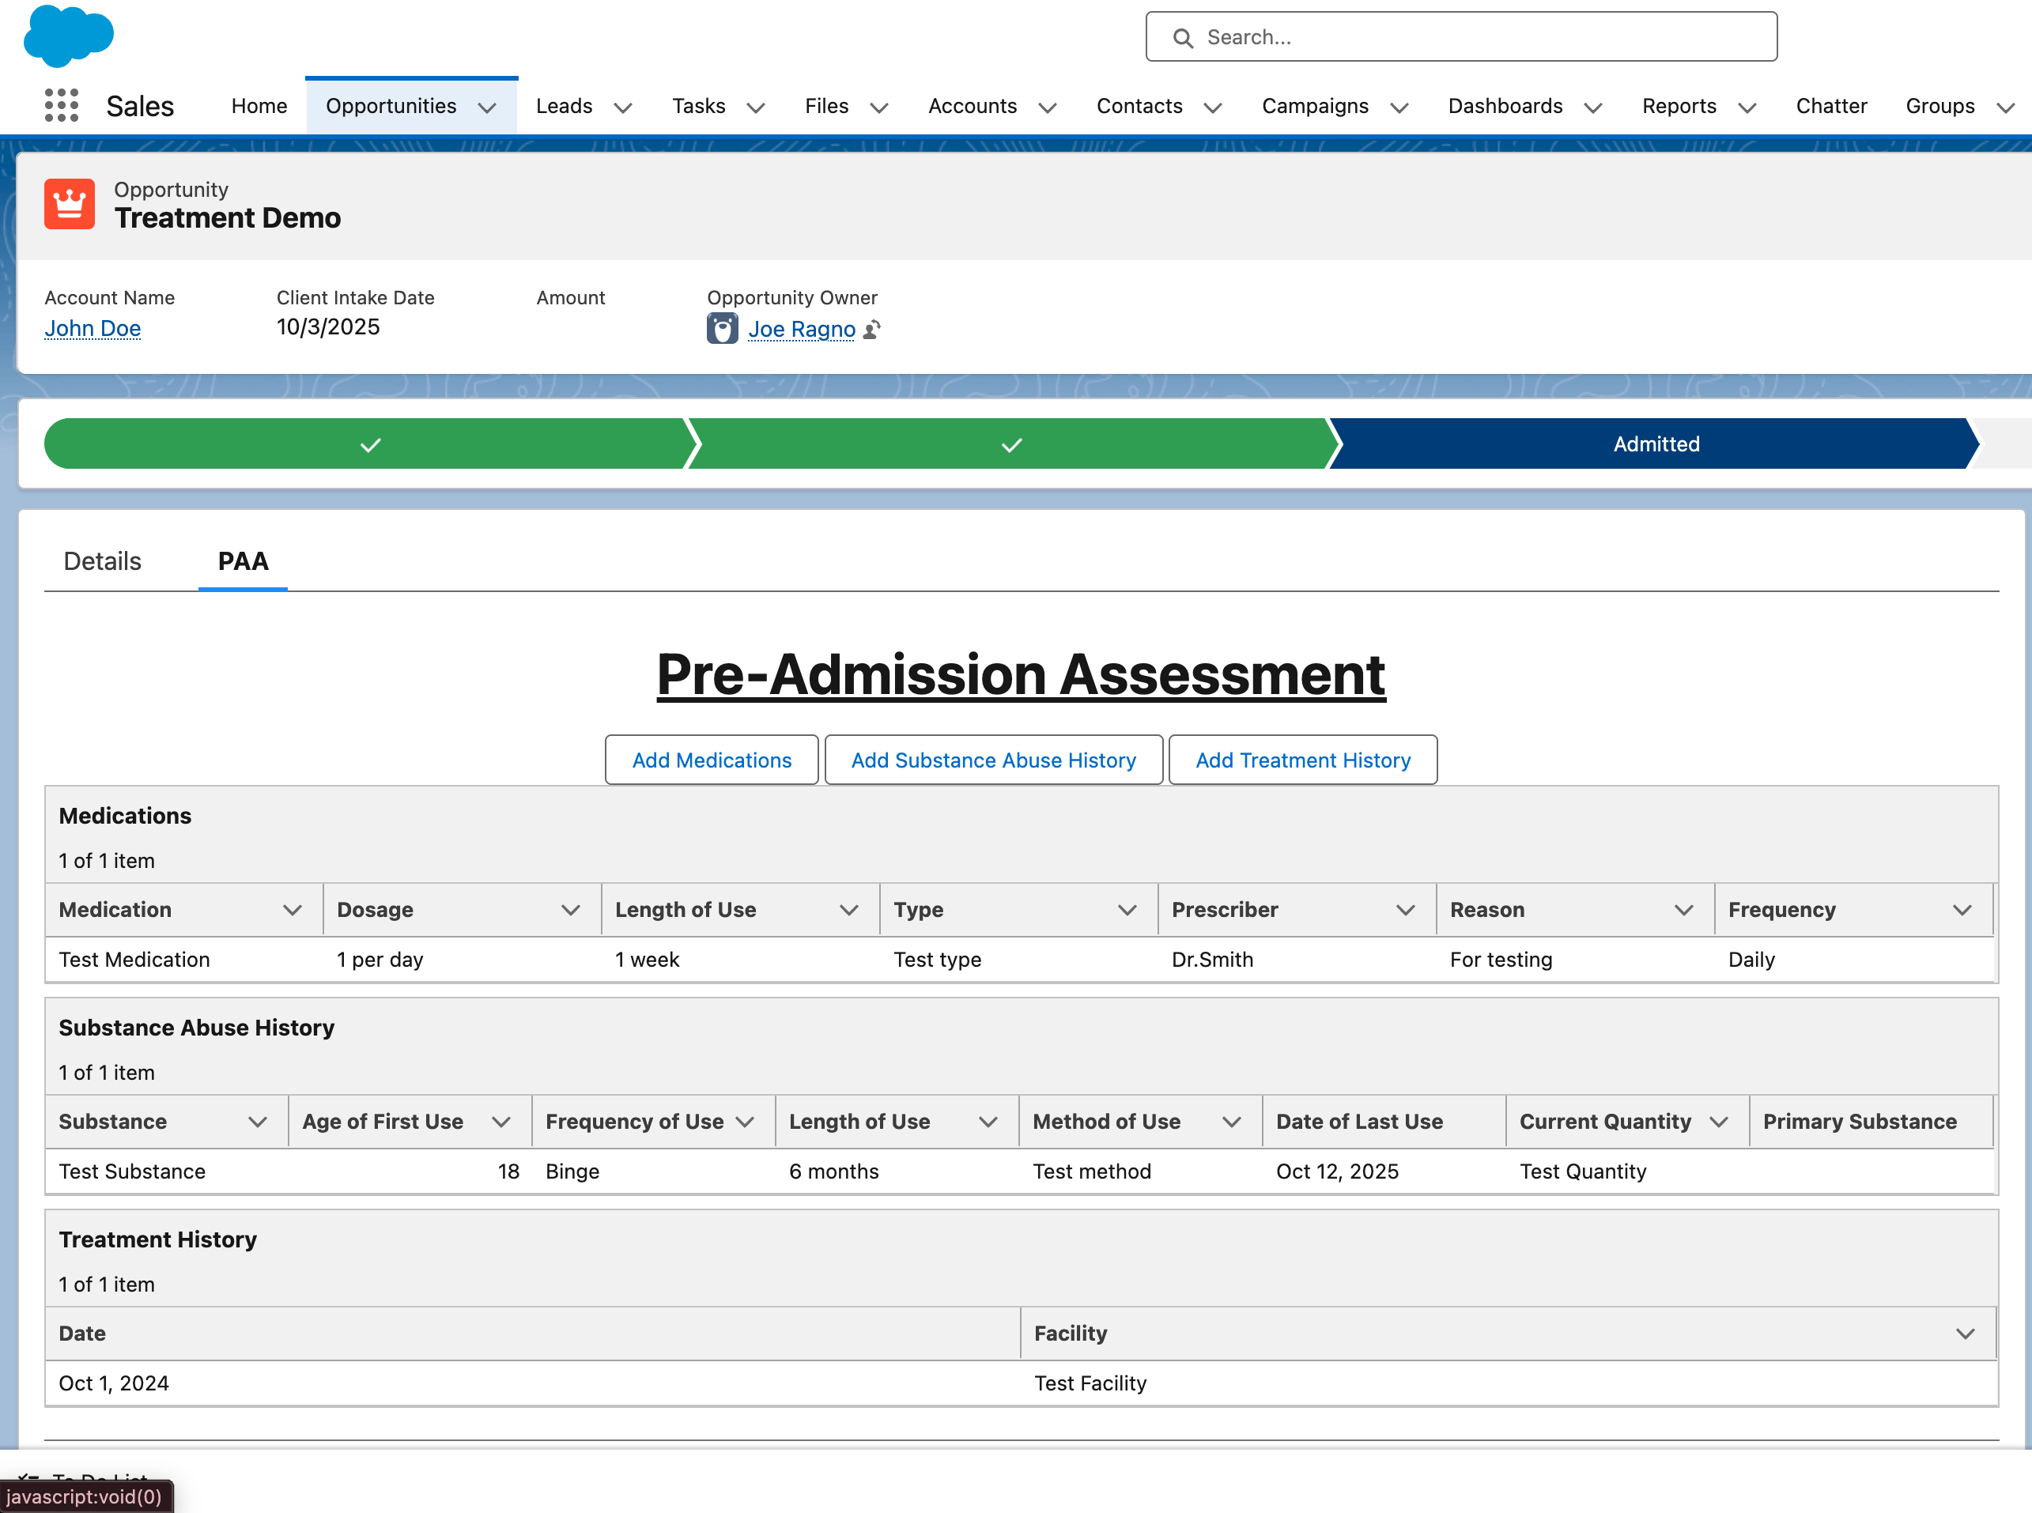Open the App Launcher grid icon
This screenshot has width=2032, height=1513.
(x=62, y=105)
